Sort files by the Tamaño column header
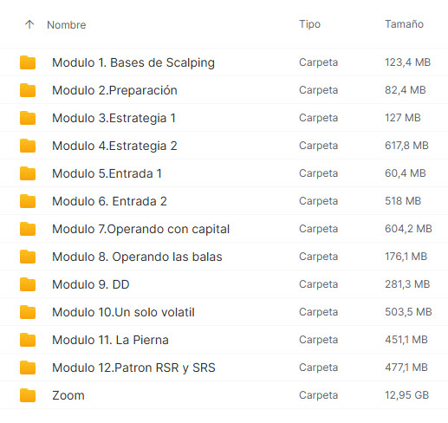Screen dimensions: 448x423 click(x=404, y=24)
